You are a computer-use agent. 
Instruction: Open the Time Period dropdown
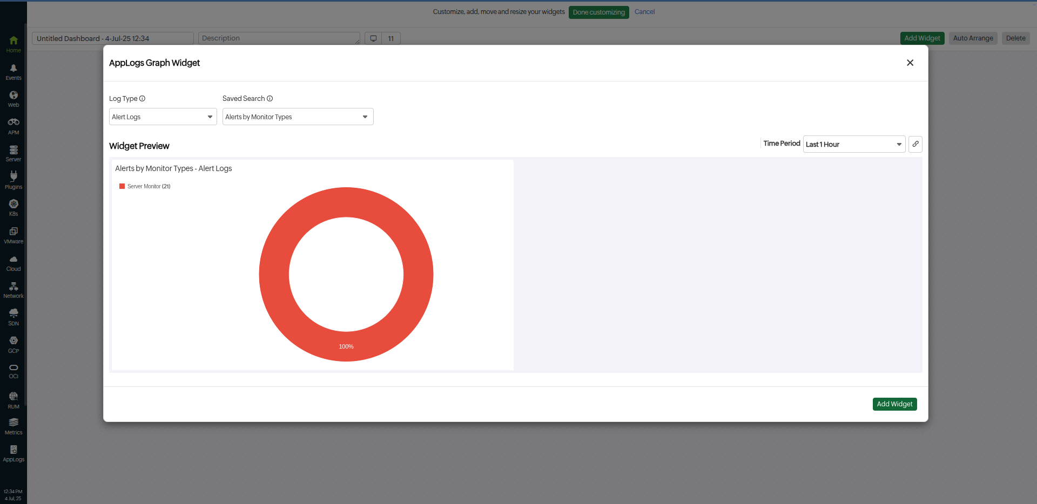pyautogui.click(x=853, y=145)
